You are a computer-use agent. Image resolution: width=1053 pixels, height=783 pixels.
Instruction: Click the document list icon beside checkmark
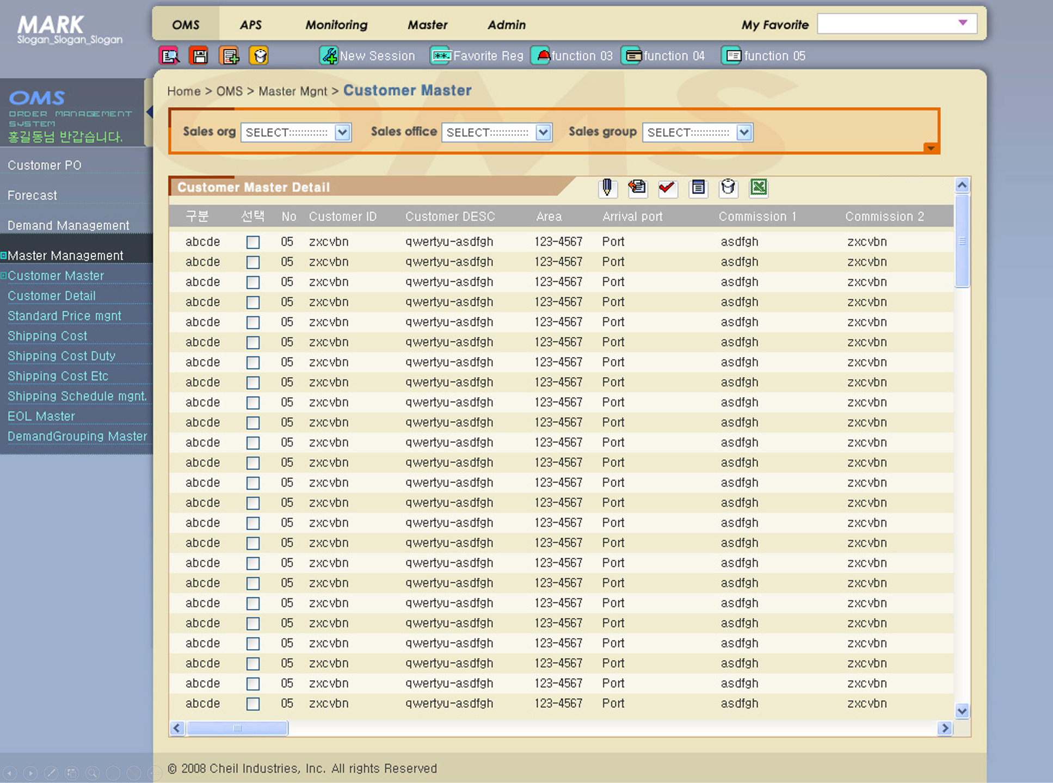coord(698,188)
